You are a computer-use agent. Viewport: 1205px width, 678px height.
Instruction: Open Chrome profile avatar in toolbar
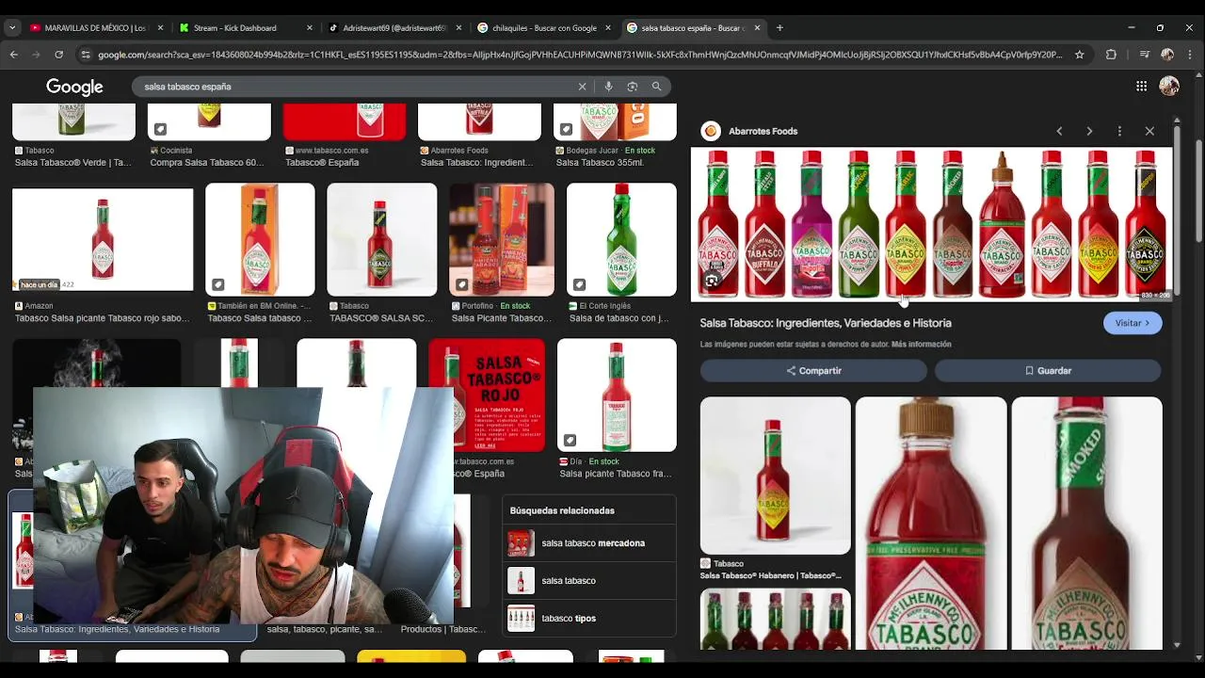(x=1167, y=55)
